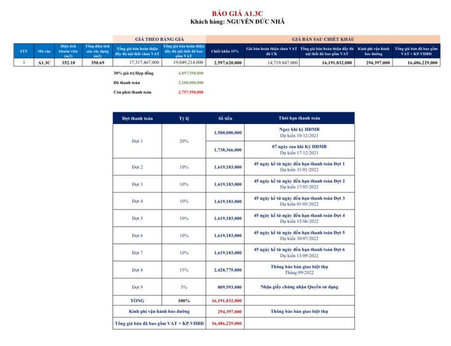The height and width of the screenshot is (346, 451).
Task: Click 'Nhận giấy chứng nhận Quyền sử dụng' cell
Action: pos(300,288)
